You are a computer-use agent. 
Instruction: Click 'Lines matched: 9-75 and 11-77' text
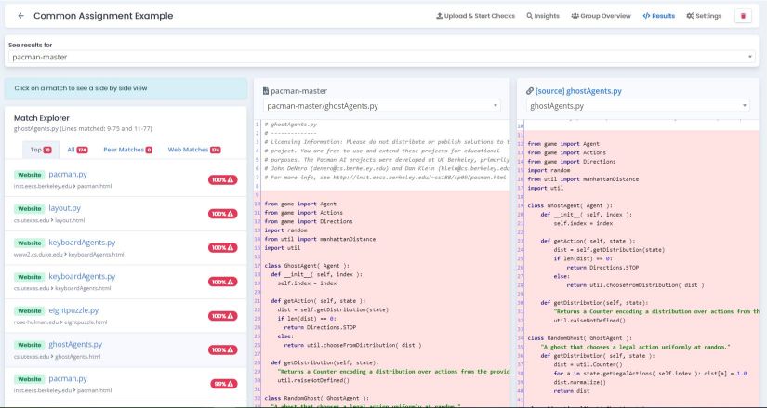click(x=106, y=129)
